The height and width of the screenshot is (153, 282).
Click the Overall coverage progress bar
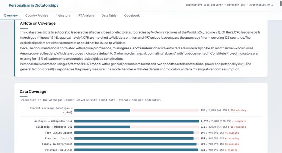[136, 110]
